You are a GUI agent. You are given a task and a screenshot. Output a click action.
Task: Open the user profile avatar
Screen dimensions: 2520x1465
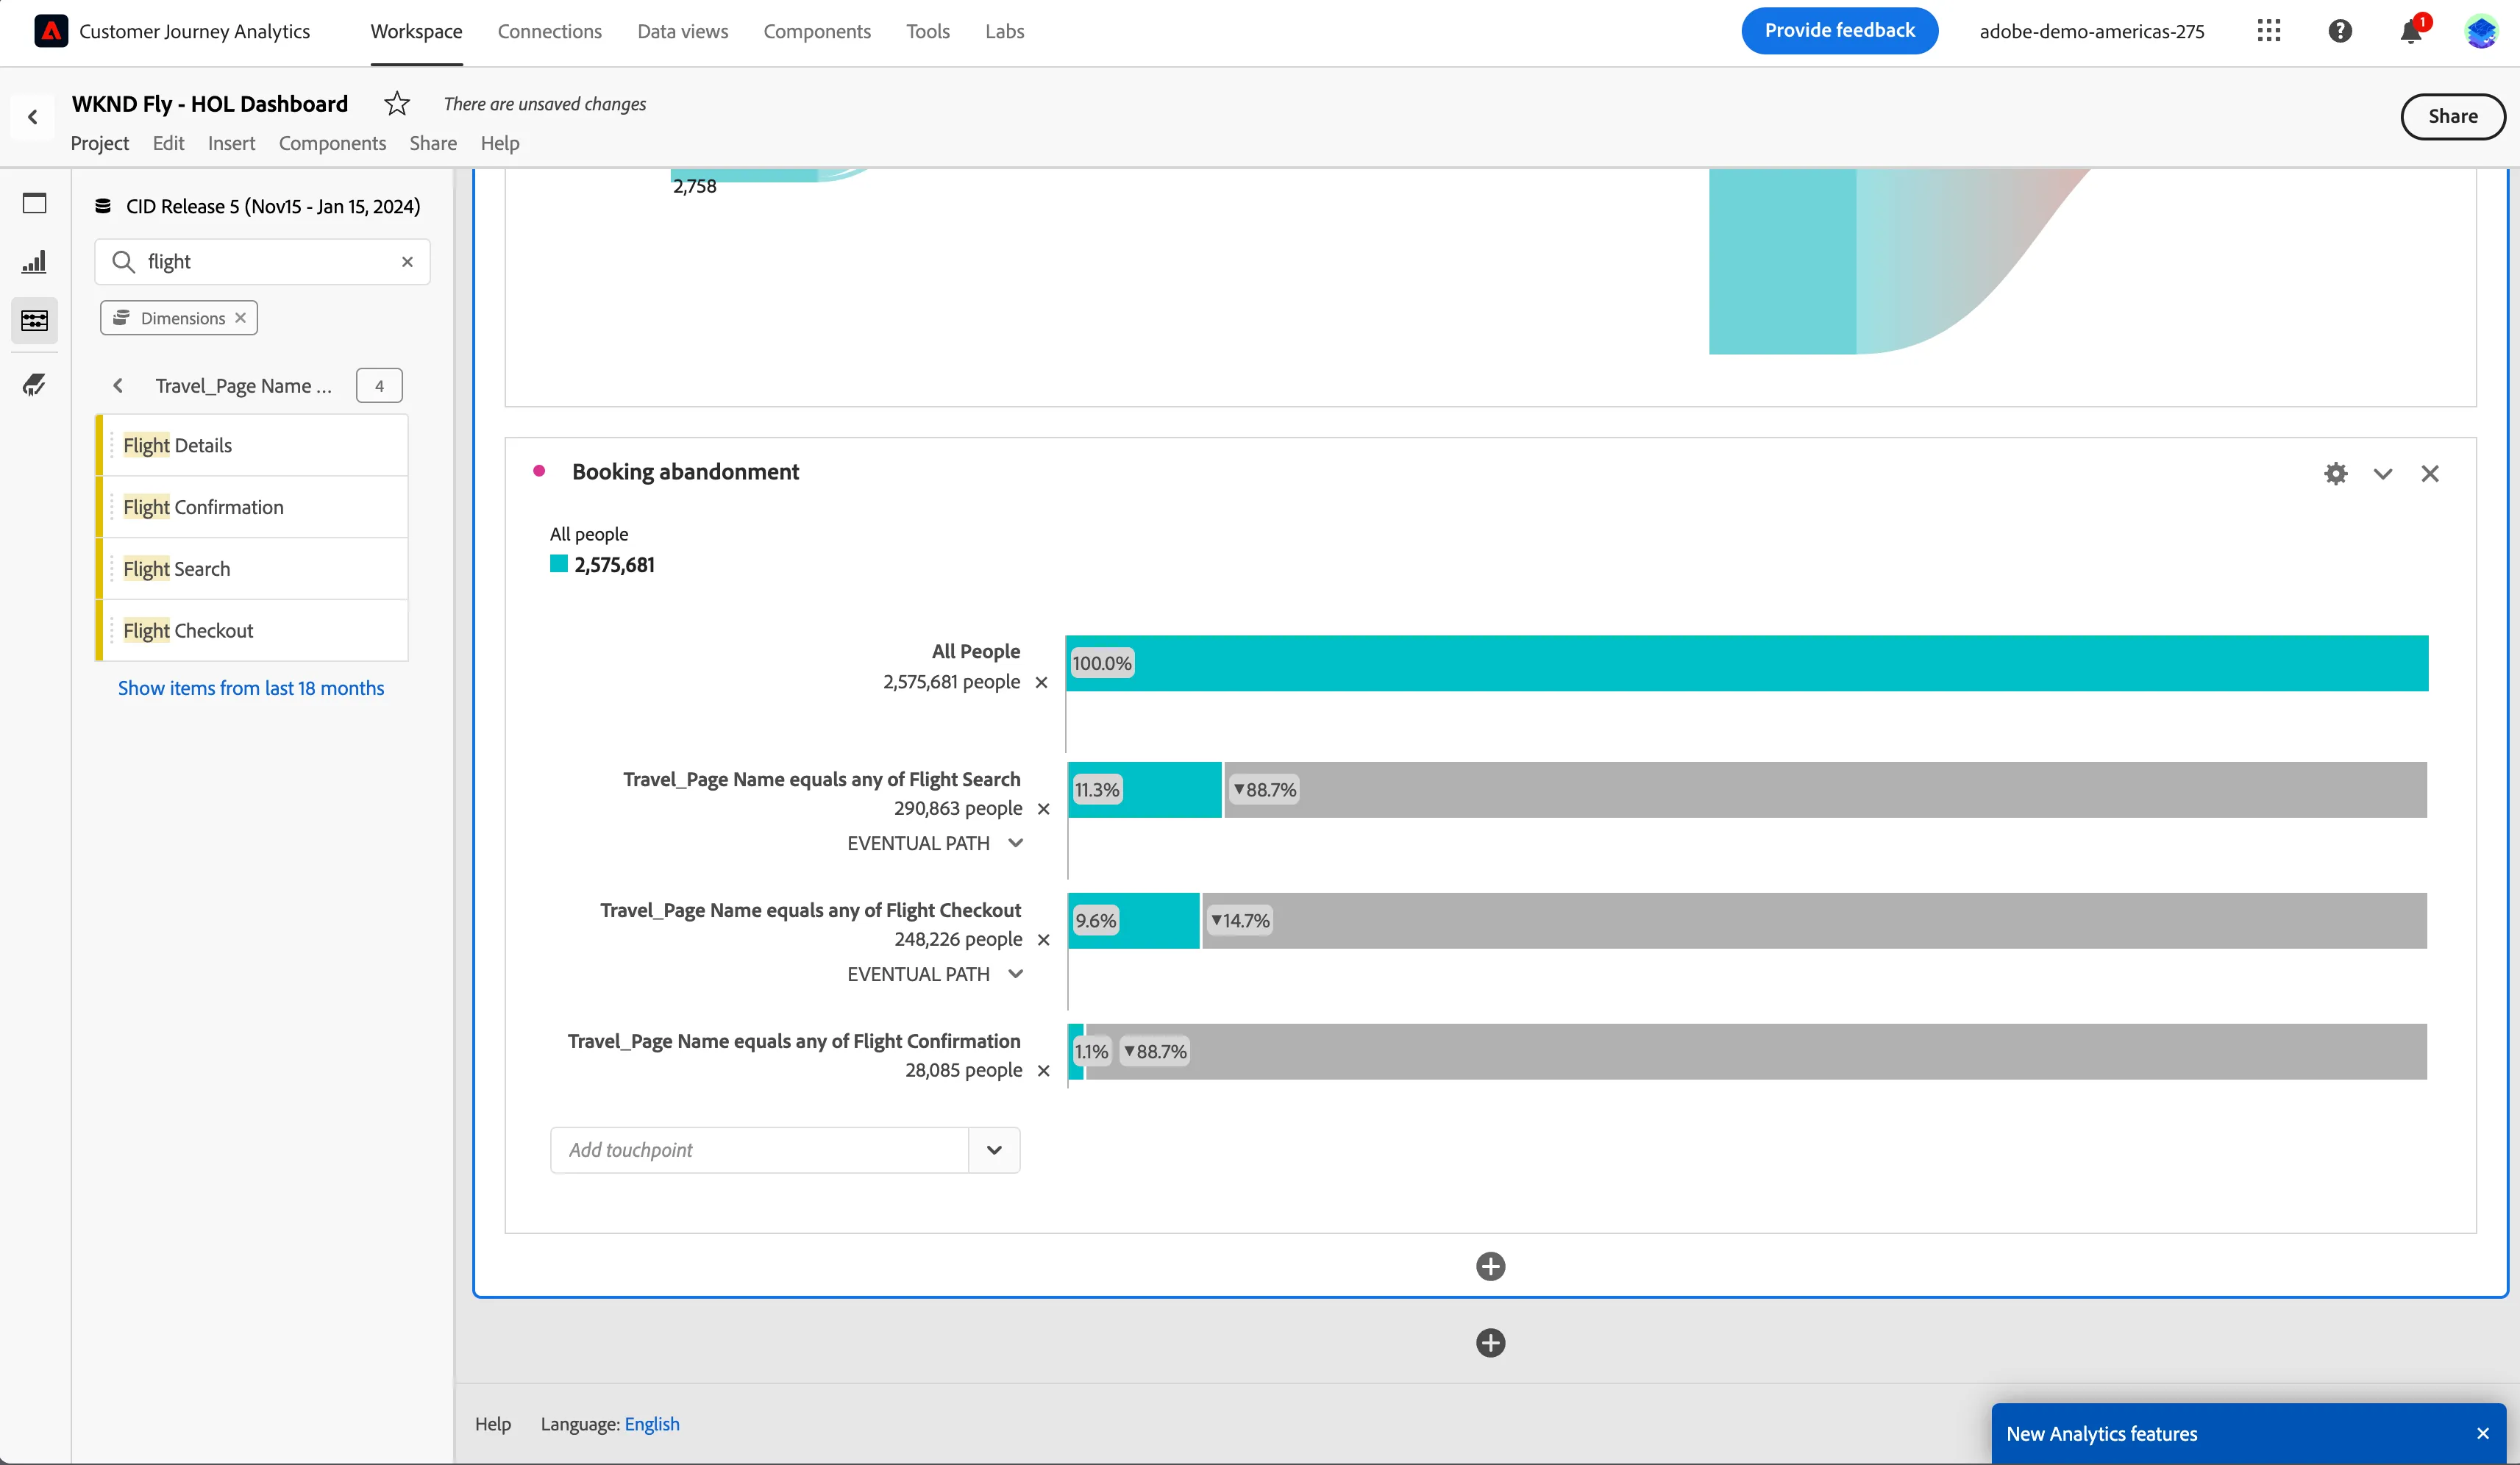2482,31
